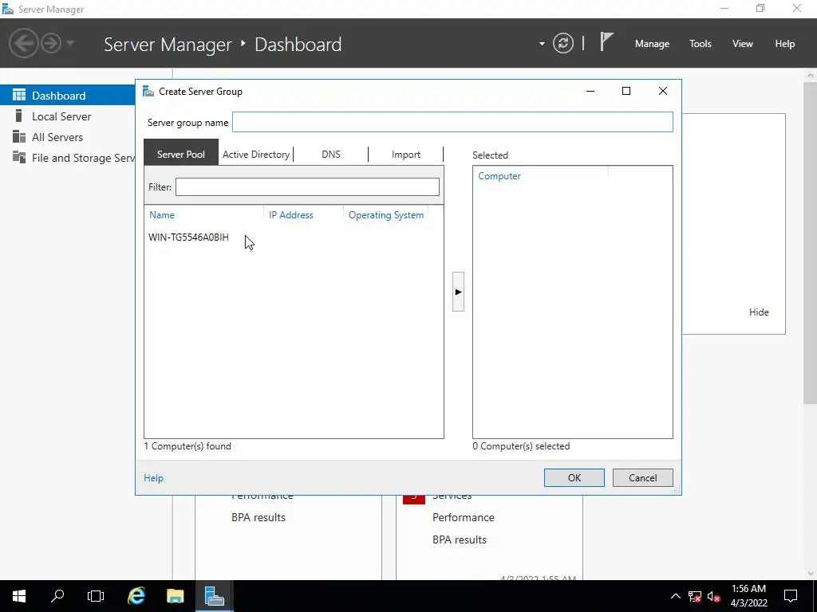Image resolution: width=817 pixels, height=612 pixels.
Task: Open the Manage menu
Action: 652,44
